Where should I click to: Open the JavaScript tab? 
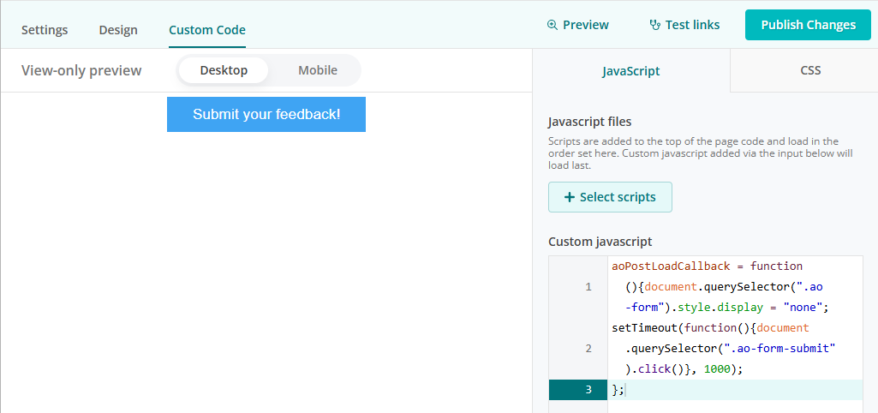point(631,70)
